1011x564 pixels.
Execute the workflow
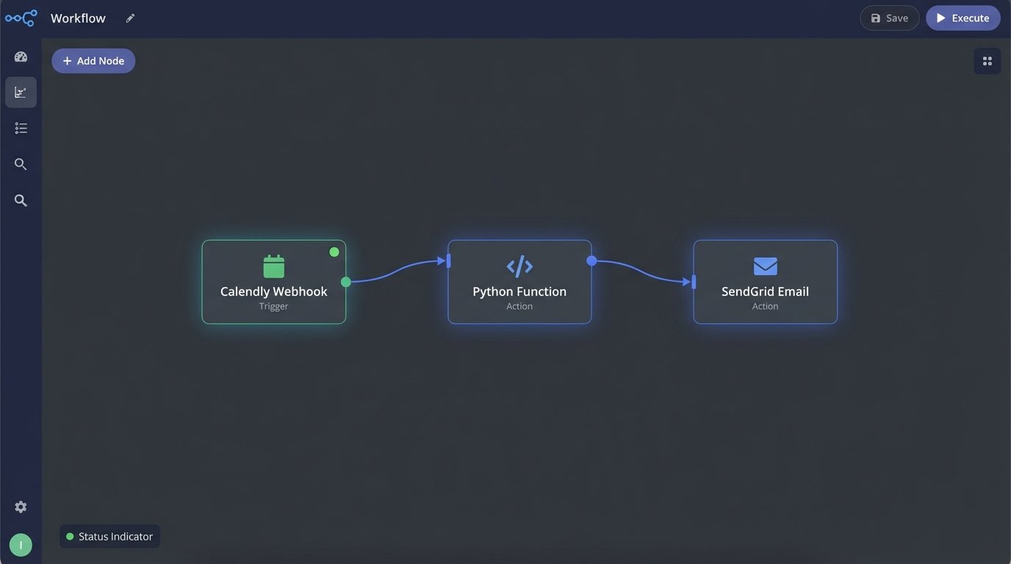tap(963, 18)
